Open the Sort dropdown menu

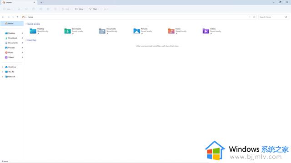tap(66, 9)
